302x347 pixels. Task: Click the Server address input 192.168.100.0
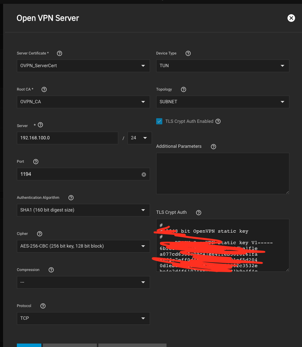coord(67,138)
